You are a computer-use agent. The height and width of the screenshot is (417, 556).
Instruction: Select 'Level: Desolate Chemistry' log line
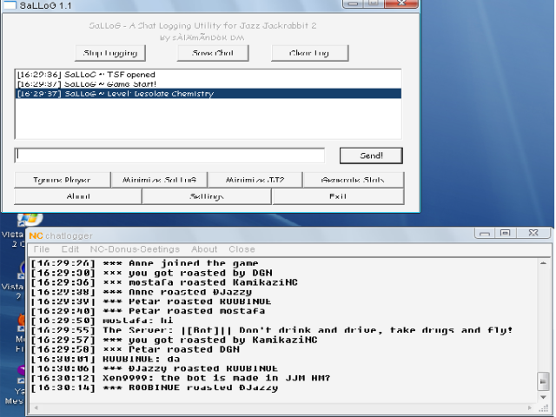click(208, 94)
